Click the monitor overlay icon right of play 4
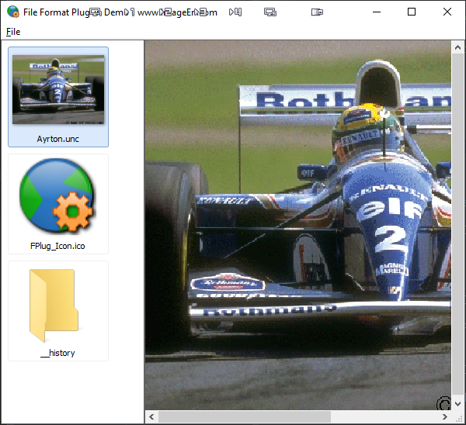This screenshot has width=466, height=425. click(270, 12)
